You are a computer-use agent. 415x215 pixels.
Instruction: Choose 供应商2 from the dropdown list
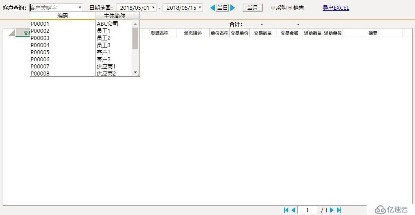pyautogui.click(x=106, y=74)
